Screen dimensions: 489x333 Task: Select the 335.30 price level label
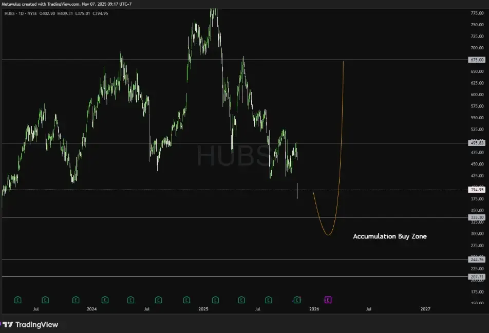[477, 217]
